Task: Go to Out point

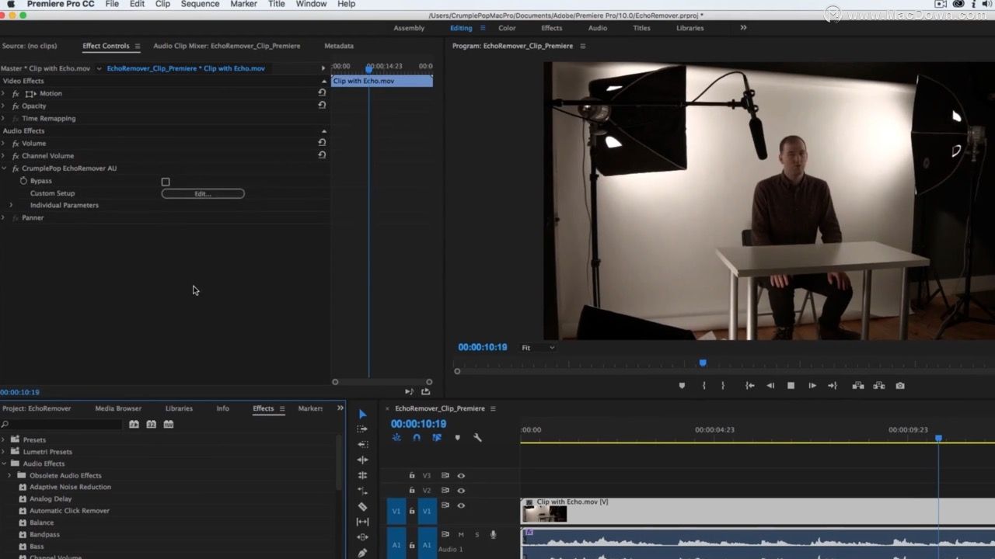Action: click(833, 386)
